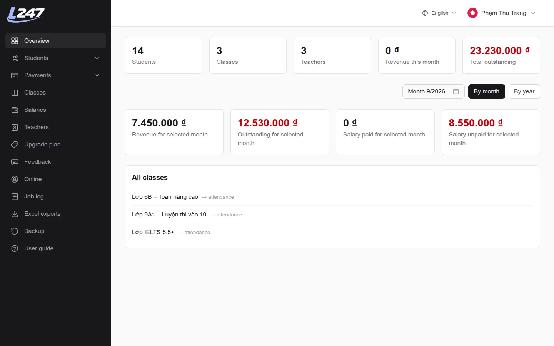Screen dimensions: 554x346
Task: Click the Upgrade plan tag icon
Action: pyautogui.click(x=15, y=145)
